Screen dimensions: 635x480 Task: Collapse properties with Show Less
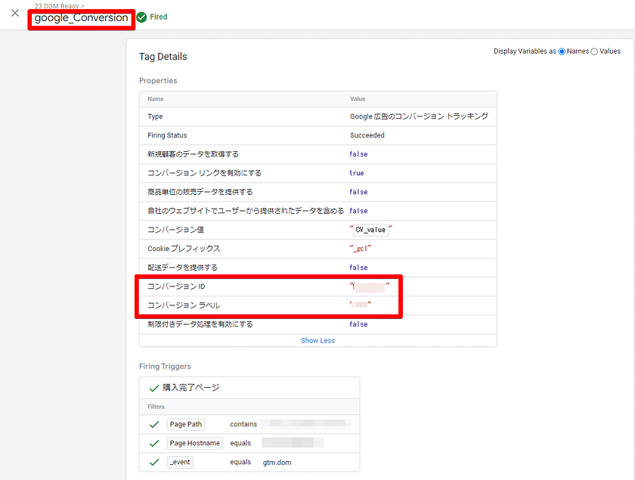click(x=317, y=341)
